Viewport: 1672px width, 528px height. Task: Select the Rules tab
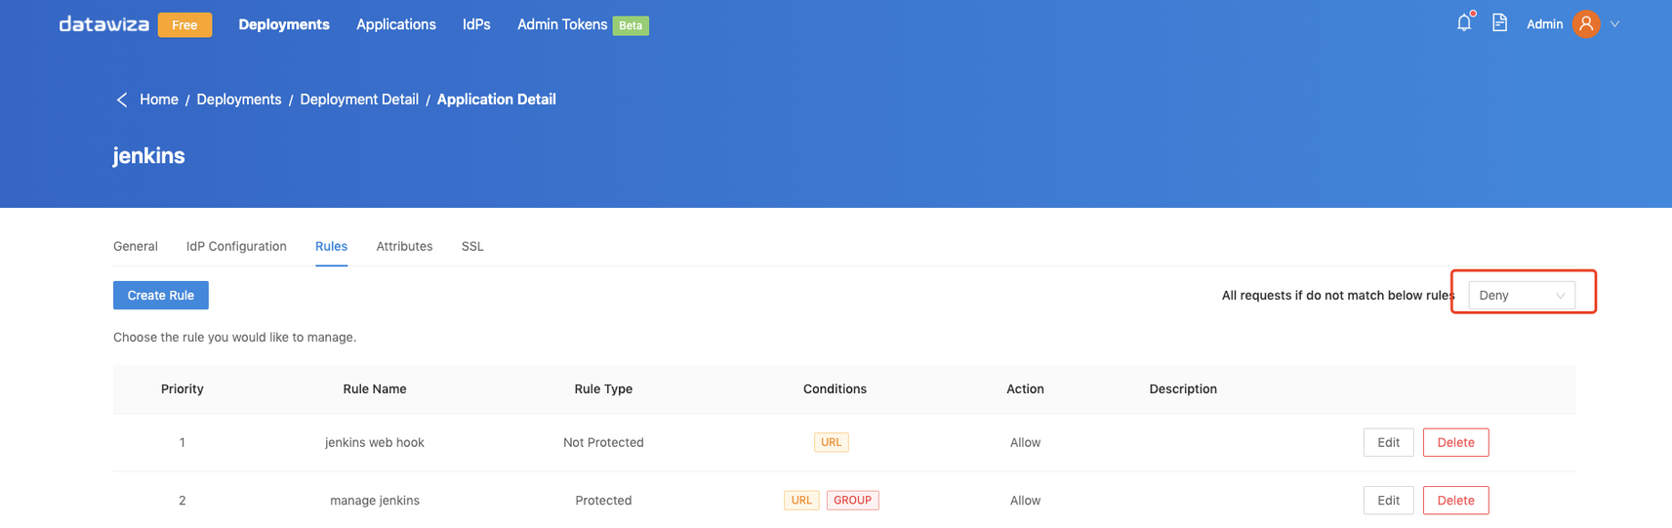coord(331,246)
